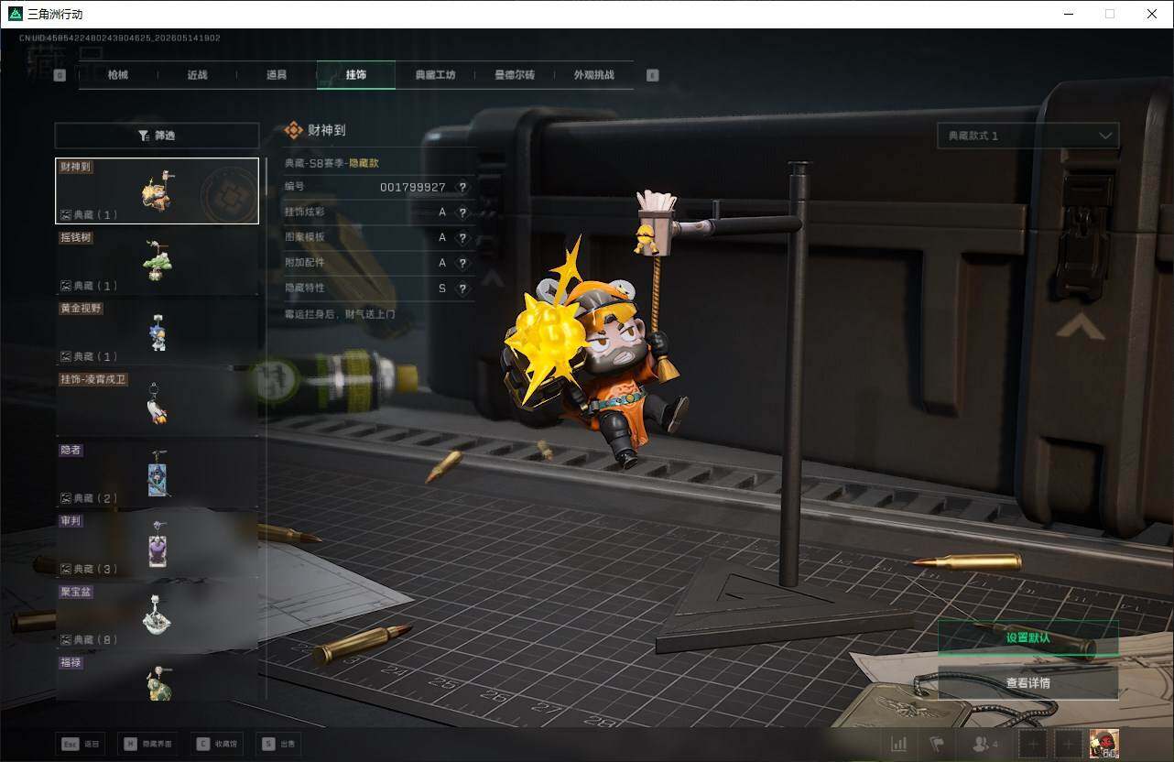Select the 摇钱树 charm thumbnail
Image resolution: width=1174 pixels, height=762 pixels.
point(157,262)
